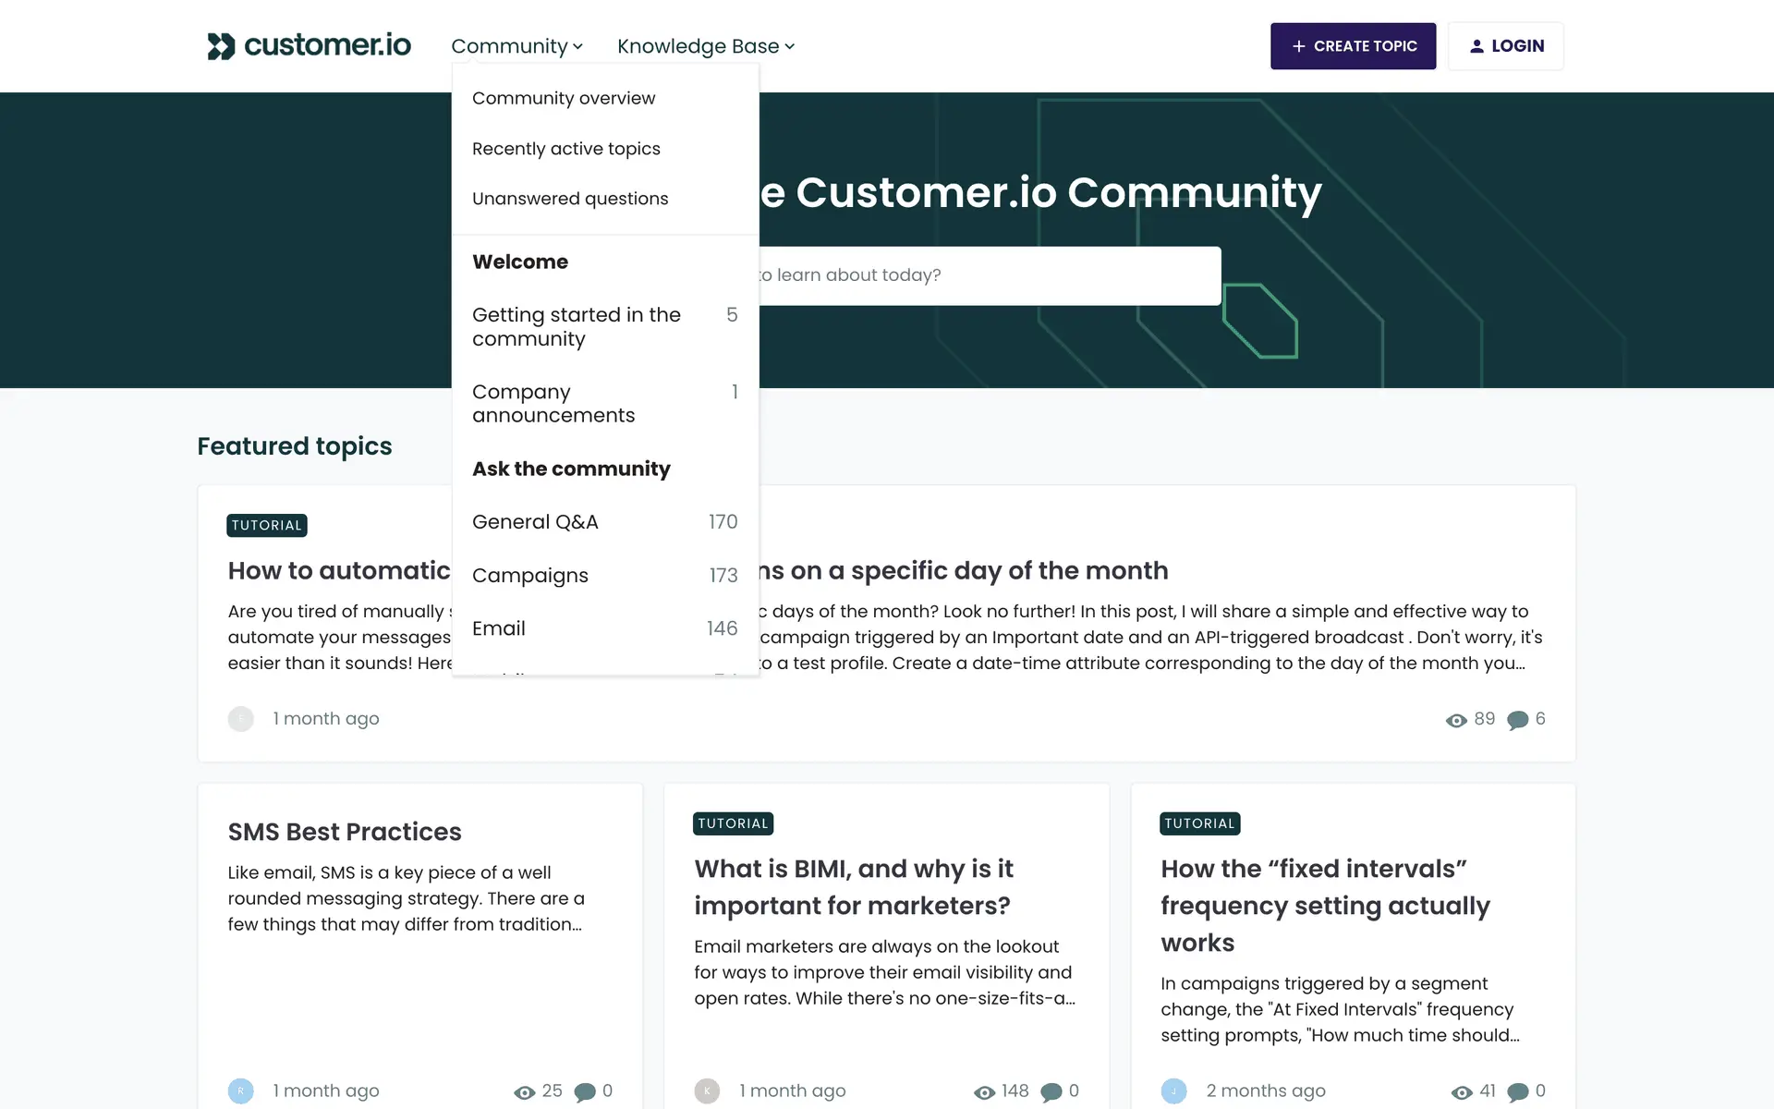Click the author avatar on fixed intervals card
Viewport: 1774px width, 1109px height.
(x=1173, y=1091)
